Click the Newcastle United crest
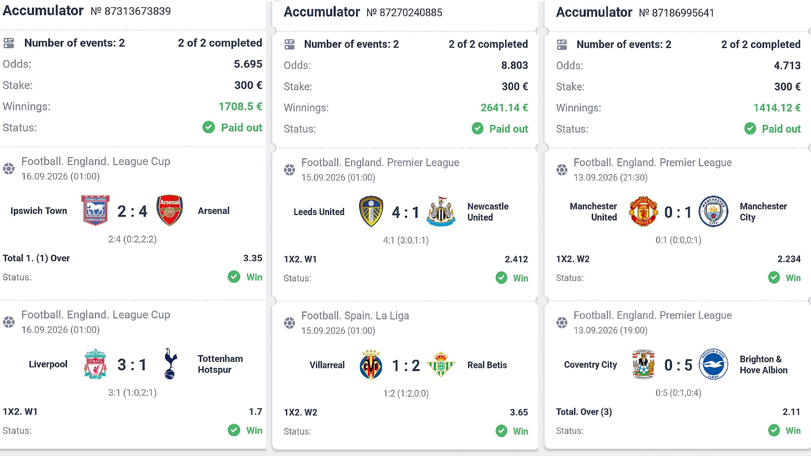This screenshot has height=456, width=811. 441,211
